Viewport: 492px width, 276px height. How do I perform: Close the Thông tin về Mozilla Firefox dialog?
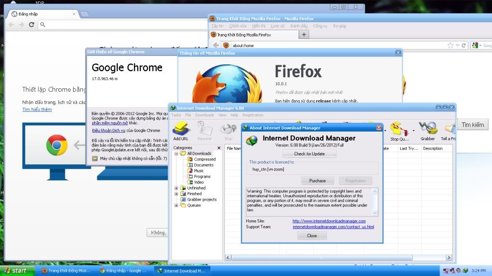(398, 53)
